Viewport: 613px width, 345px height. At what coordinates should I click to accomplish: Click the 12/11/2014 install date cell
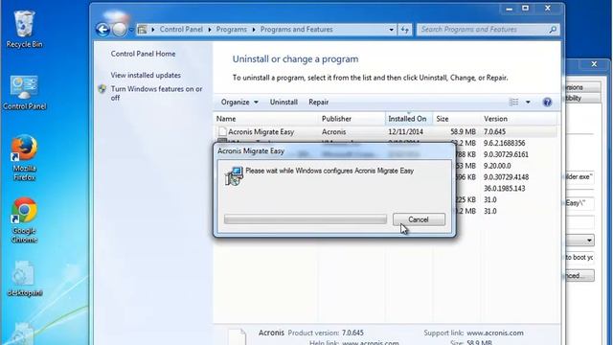click(405, 132)
